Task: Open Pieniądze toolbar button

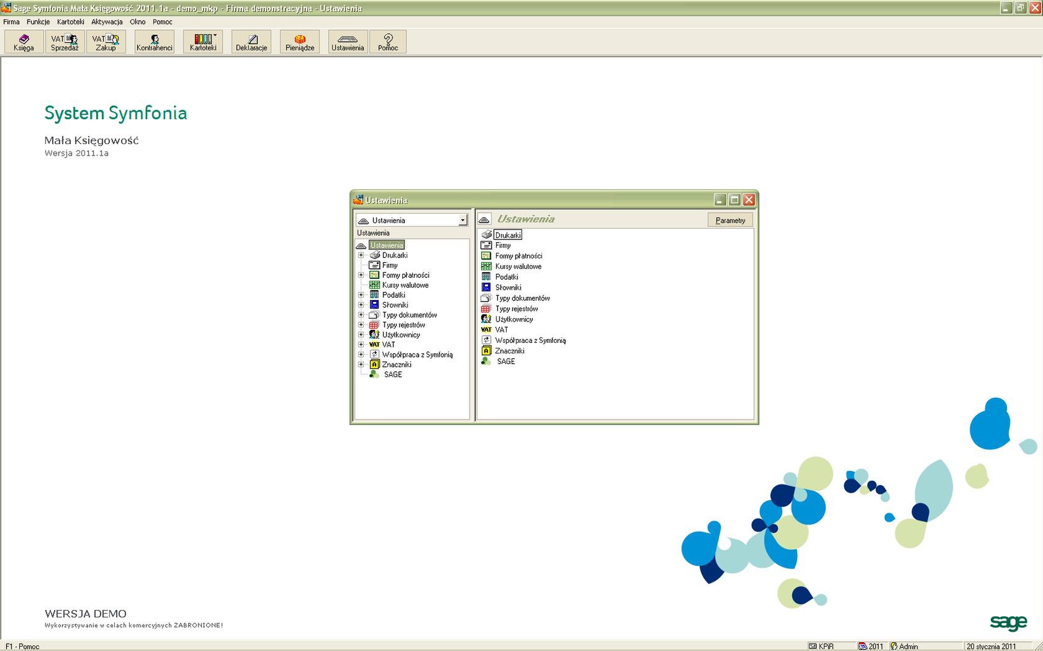Action: coord(300,42)
